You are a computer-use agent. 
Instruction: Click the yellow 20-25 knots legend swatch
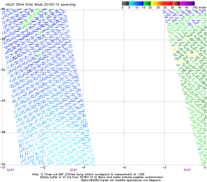click(154, 3)
